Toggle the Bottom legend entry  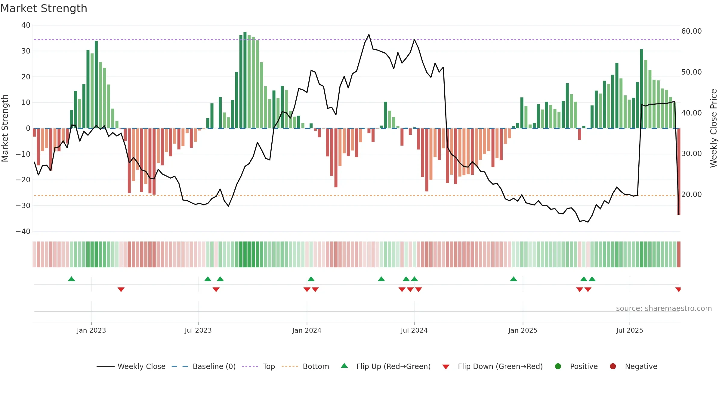305,366
